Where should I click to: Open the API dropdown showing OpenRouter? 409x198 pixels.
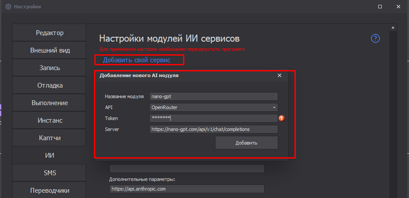click(214, 107)
